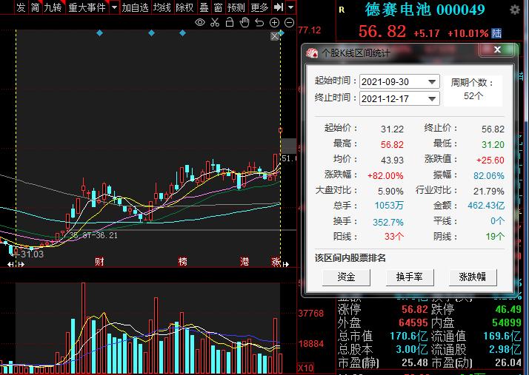Click the 换手率 ranking button
Image resolution: width=529 pixels, height=375 pixels.
[410, 277]
